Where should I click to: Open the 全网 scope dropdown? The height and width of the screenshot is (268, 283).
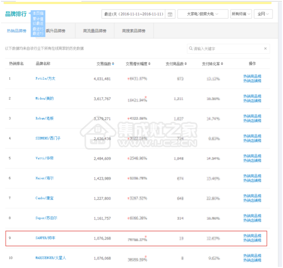[263, 14]
